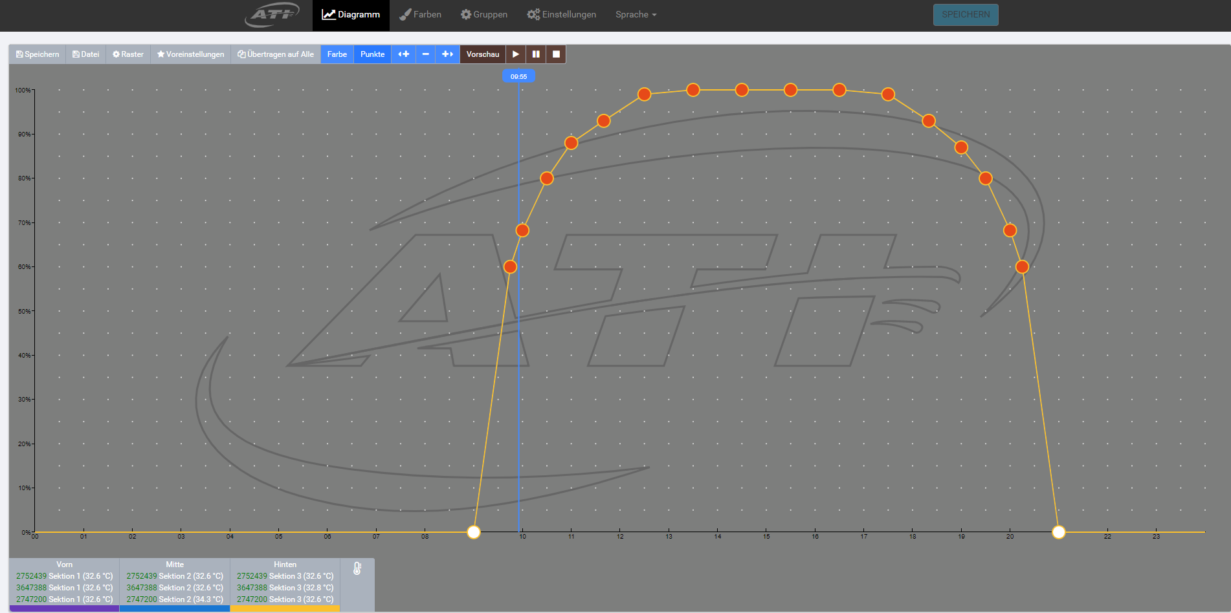The image size is (1231, 613).
Task: Open the Gruppen tab
Action: pos(483,14)
